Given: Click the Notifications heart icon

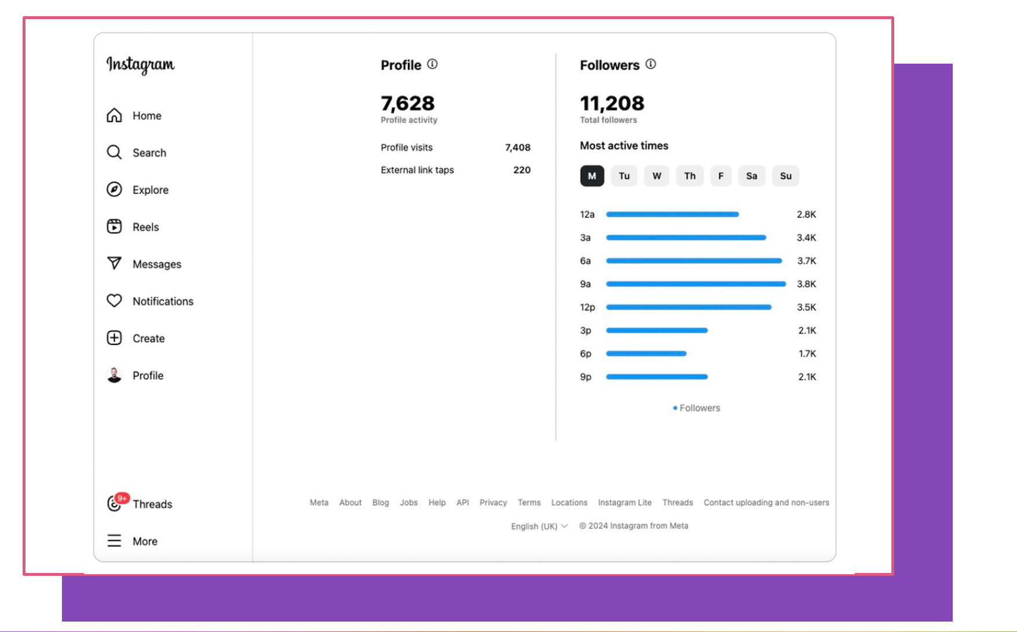Looking at the screenshot, I should (x=114, y=300).
